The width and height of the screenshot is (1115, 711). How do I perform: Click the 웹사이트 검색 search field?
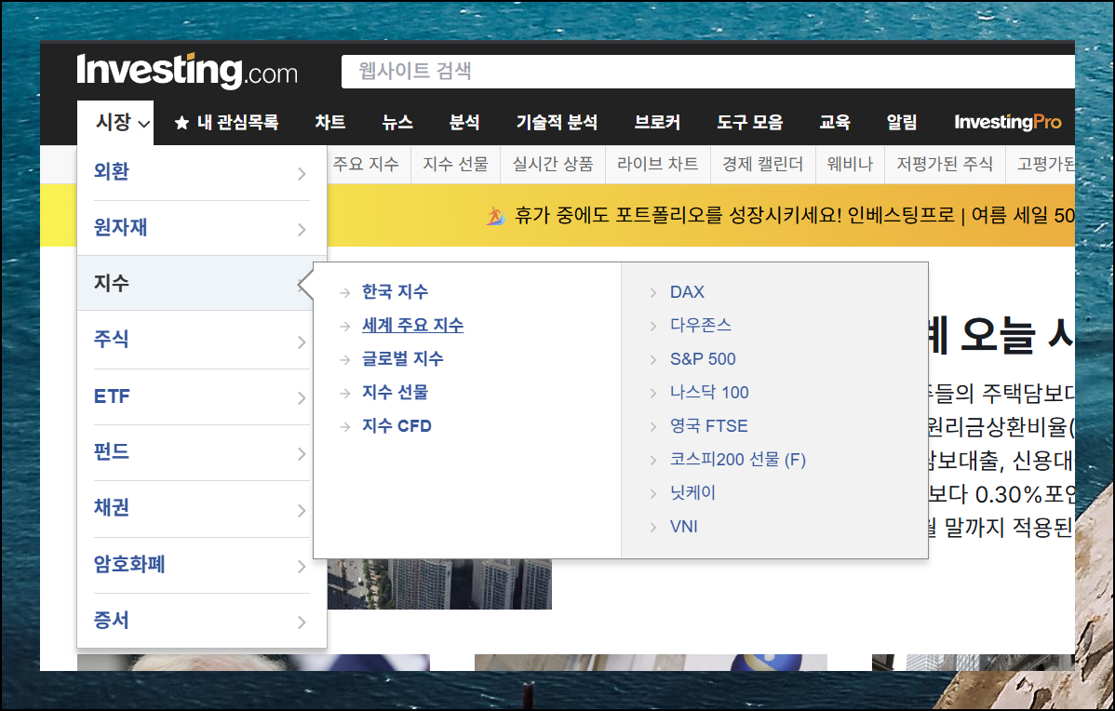point(708,71)
